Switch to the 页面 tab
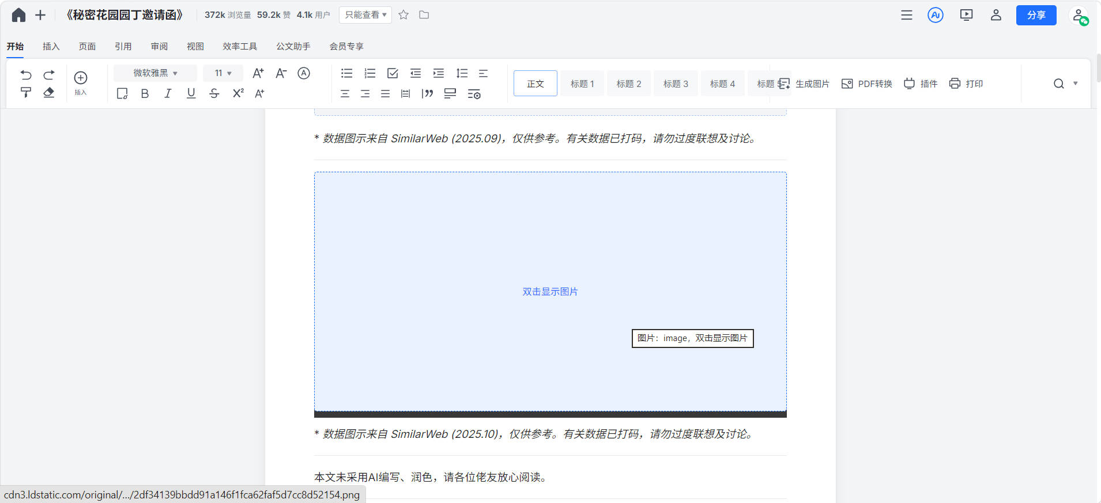This screenshot has height=503, width=1101. [87, 46]
